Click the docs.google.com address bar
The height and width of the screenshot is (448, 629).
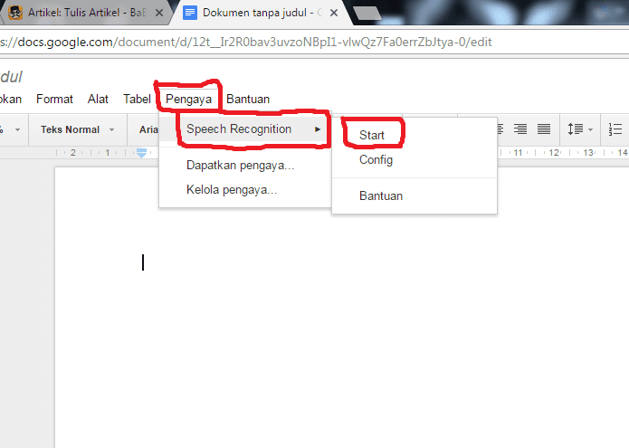pyautogui.click(x=313, y=43)
